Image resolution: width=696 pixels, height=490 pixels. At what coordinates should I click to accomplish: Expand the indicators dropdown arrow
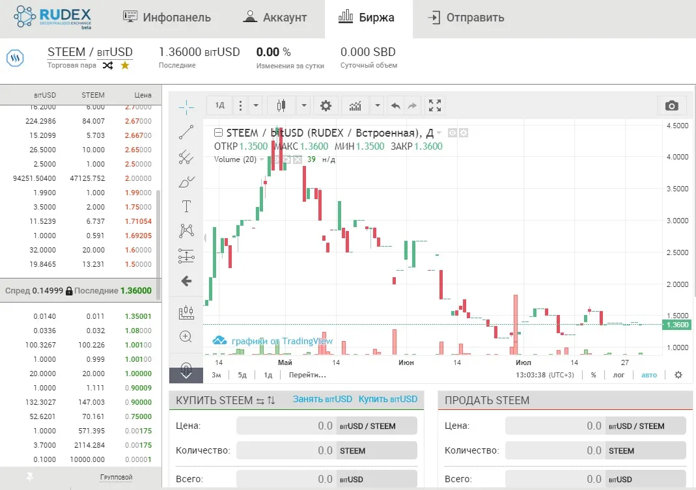tap(377, 105)
